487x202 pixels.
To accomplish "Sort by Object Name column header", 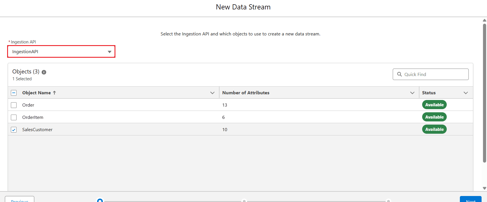I will tap(36, 93).
